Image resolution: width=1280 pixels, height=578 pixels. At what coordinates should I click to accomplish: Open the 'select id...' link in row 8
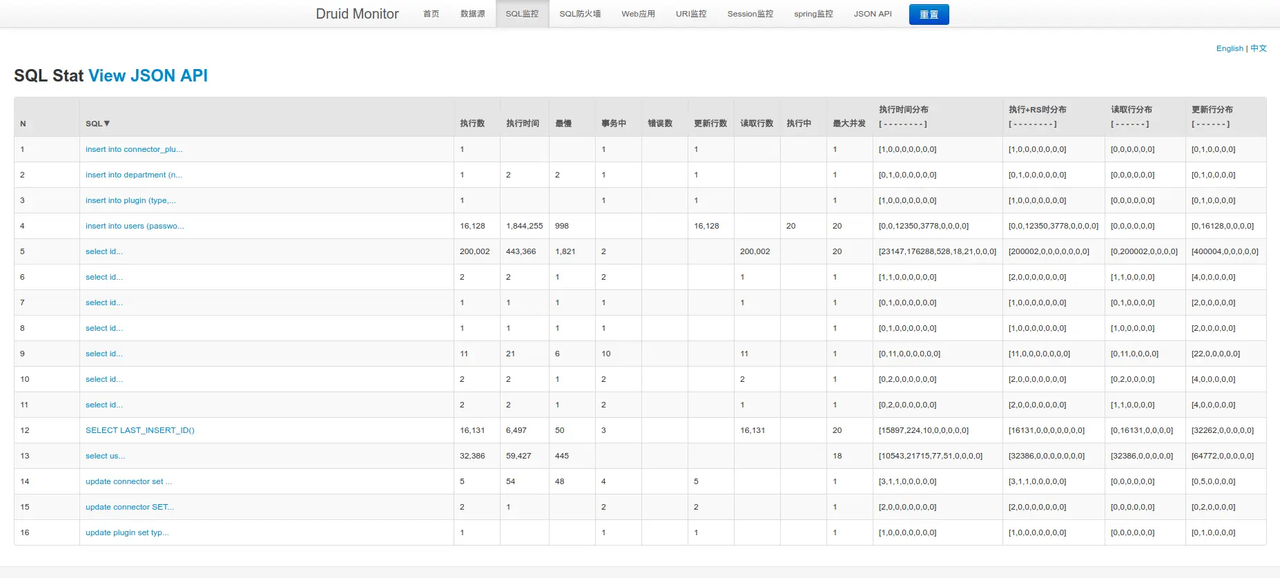point(104,328)
